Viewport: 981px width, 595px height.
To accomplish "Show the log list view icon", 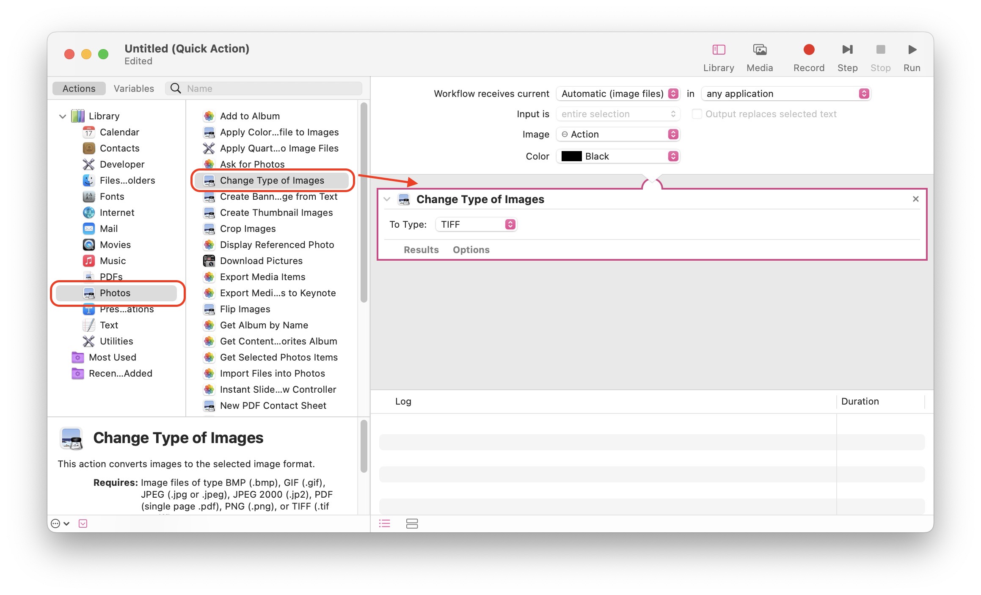I will (x=384, y=523).
